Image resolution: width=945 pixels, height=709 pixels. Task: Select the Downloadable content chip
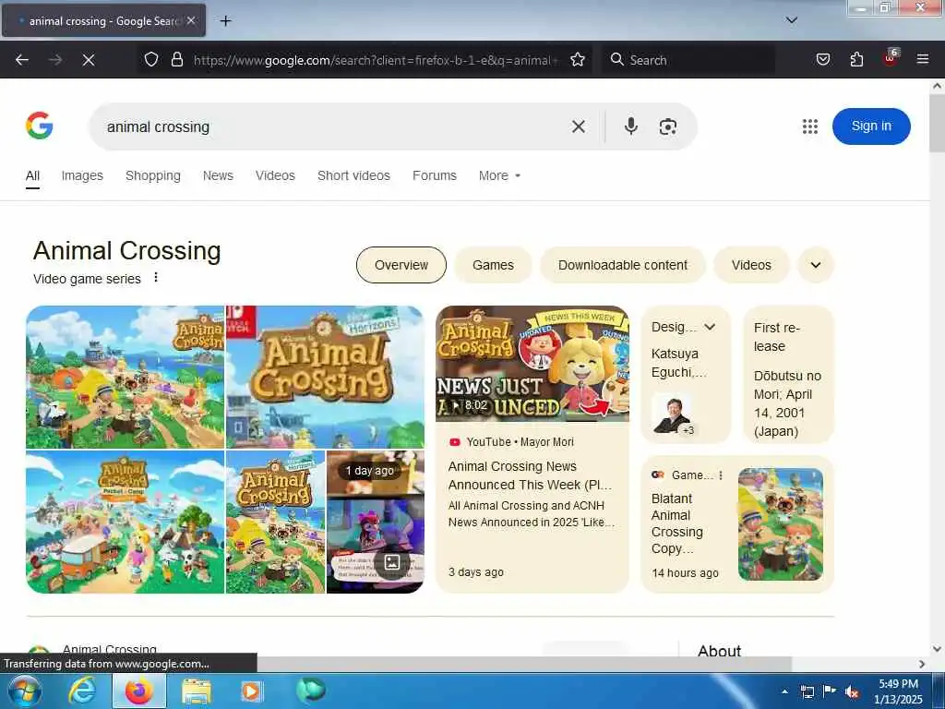coord(623,265)
